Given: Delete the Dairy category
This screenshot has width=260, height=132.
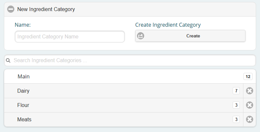Looking at the screenshot, I should click(x=250, y=91).
